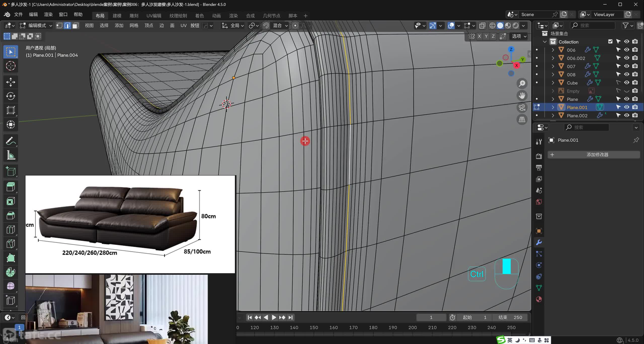
Task: Open the 编辑模式 mode dropdown
Action: coord(36,26)
